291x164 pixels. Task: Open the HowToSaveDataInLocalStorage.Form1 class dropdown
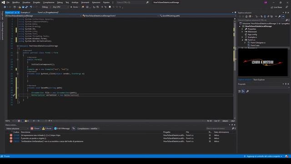pyautogui.click(x=120, y=16)
